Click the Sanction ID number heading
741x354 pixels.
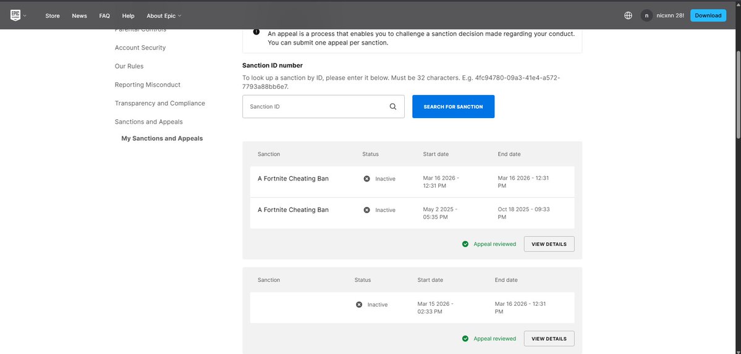point(273,65)
